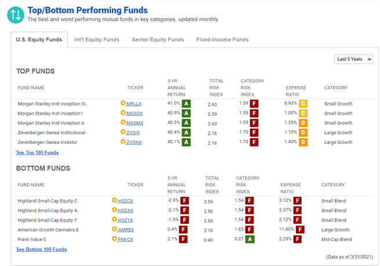Click Morgan Stanley Inst Inception A name
This screenshot has height=266, width=380.
tap(51, 123)
